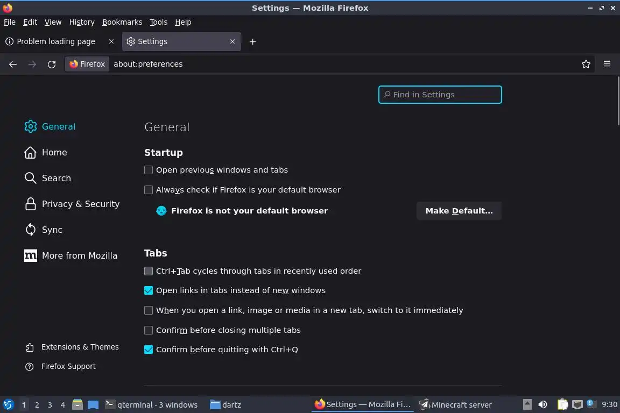620x413 pixels.
Task: Open the Help menu
Action: click(183, 22)
